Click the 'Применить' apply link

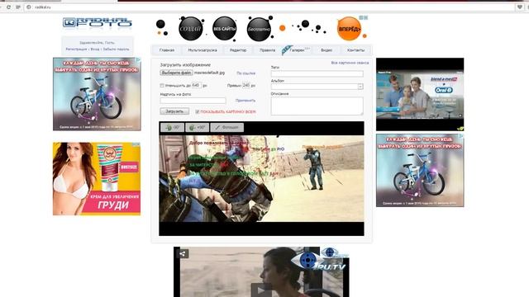click(245, 101)
